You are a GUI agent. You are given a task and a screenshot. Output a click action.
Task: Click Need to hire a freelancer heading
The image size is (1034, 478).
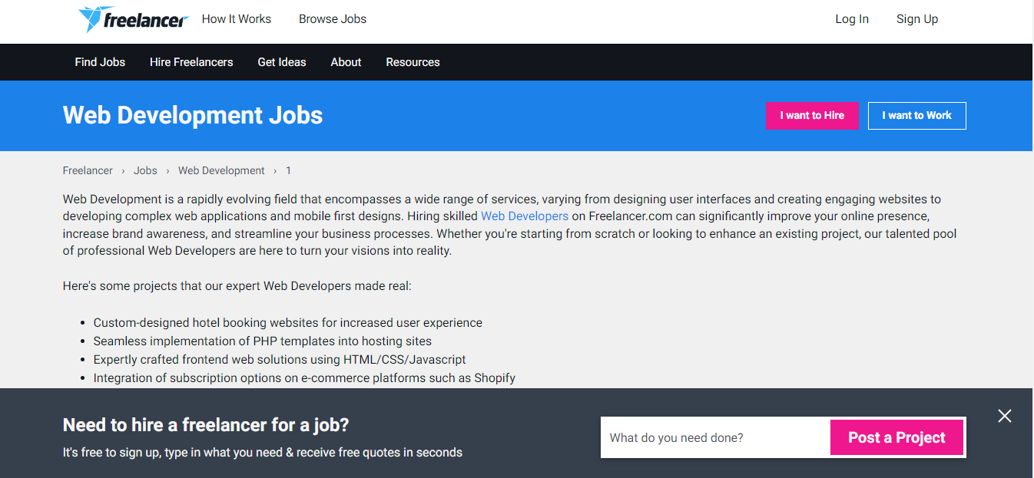[x=206, y=425]
